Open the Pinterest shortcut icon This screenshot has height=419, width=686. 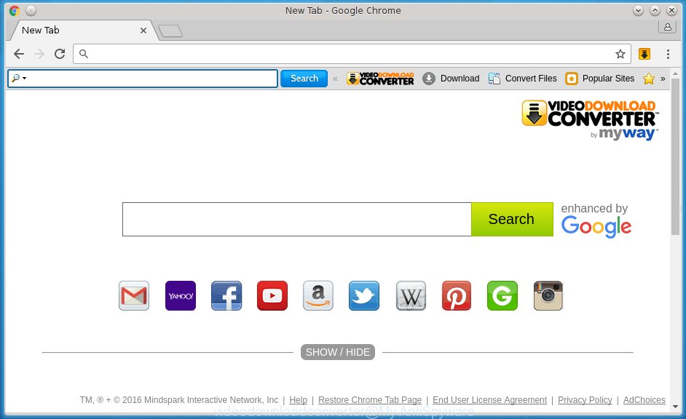(457, 296)
